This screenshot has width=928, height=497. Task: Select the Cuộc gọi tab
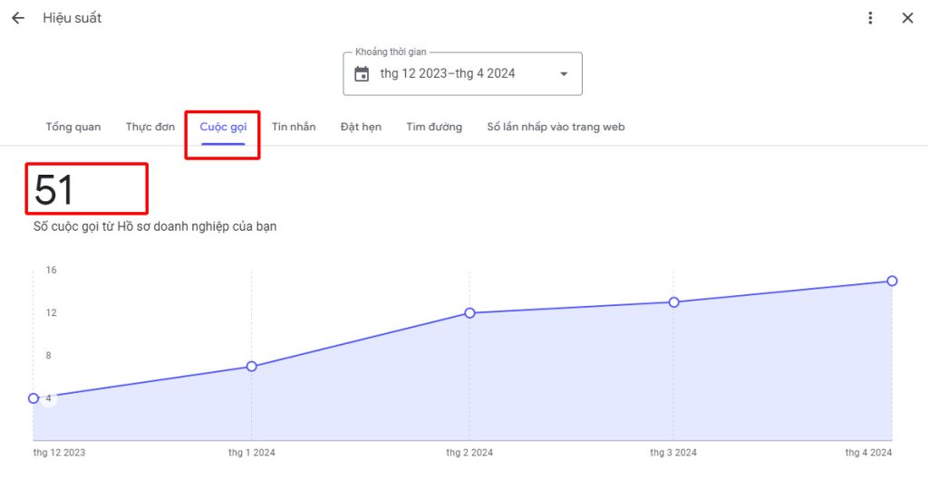[223, 127]
